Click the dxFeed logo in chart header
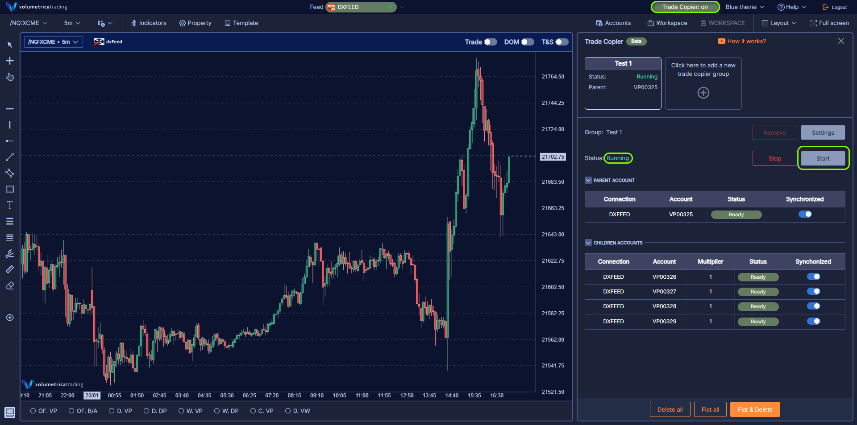The width and height of the screenshot is (857, 425). (108, 42)
